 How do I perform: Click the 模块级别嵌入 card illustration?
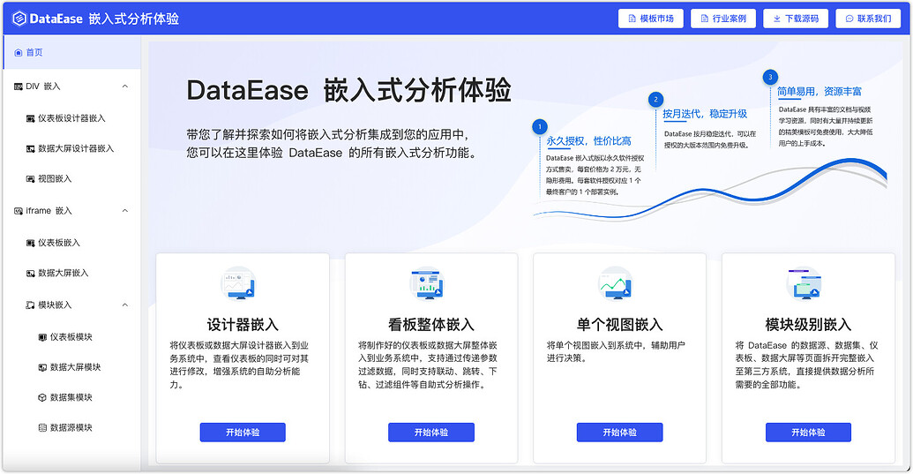coord(804,283)
